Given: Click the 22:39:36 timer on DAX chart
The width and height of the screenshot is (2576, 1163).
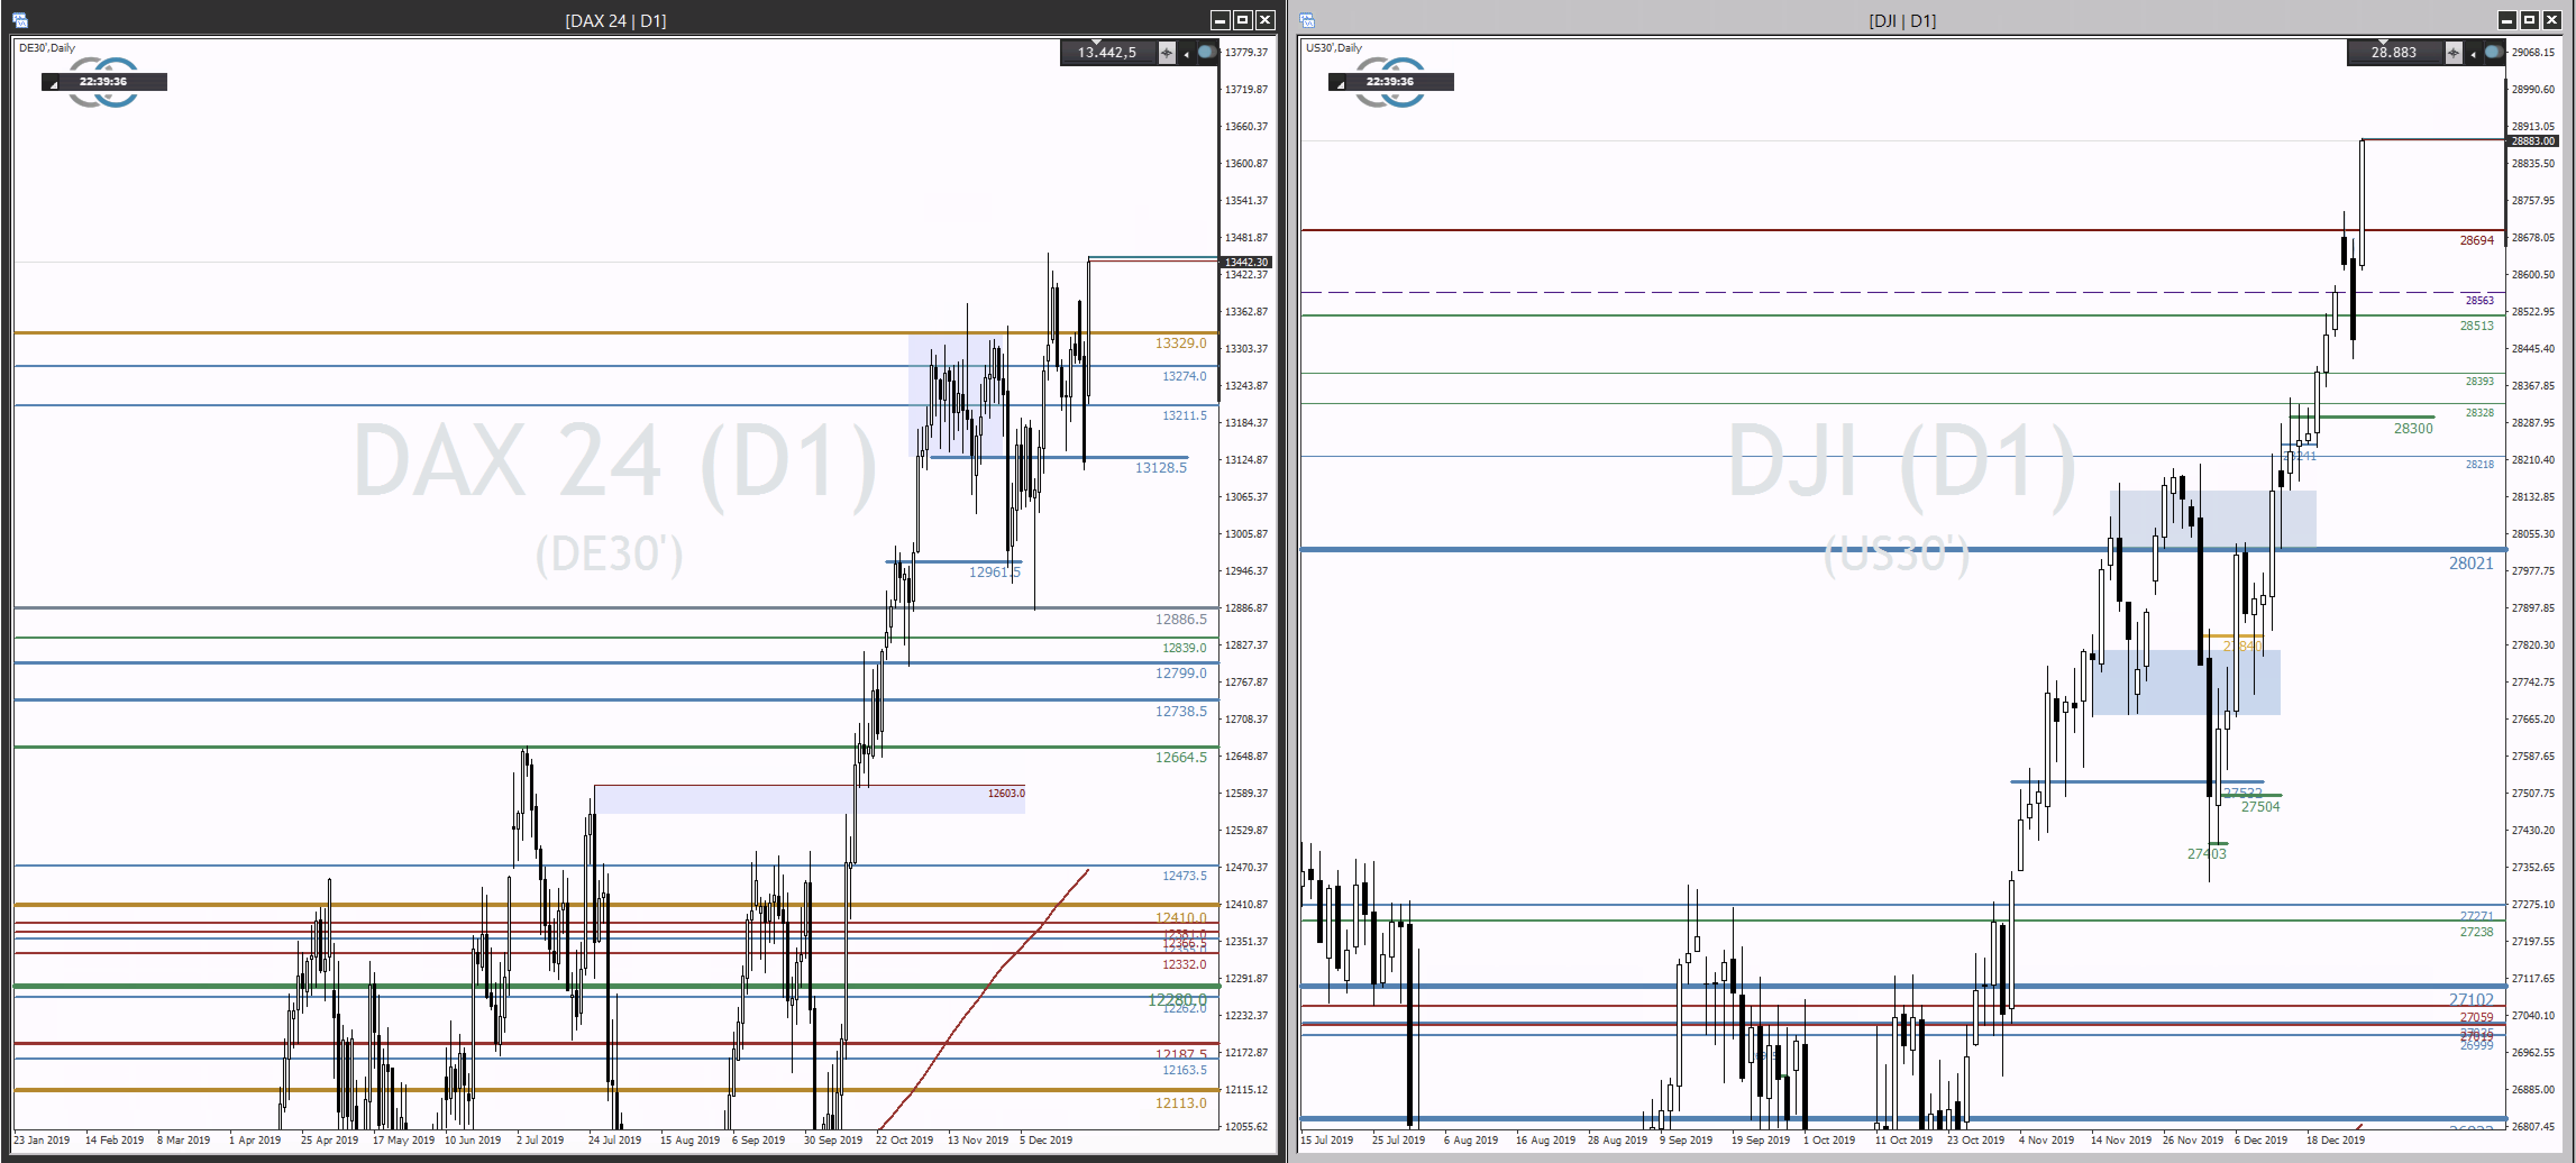Looking at the screenshot, I should click(103, 82).
